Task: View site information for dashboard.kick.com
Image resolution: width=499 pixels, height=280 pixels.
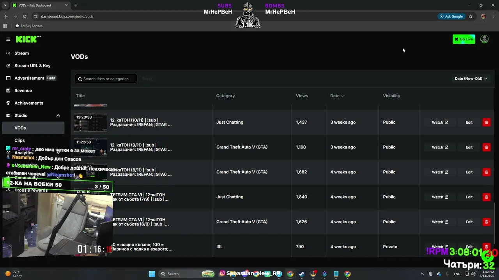Action: pyautogui.click(x=36, y=16)
